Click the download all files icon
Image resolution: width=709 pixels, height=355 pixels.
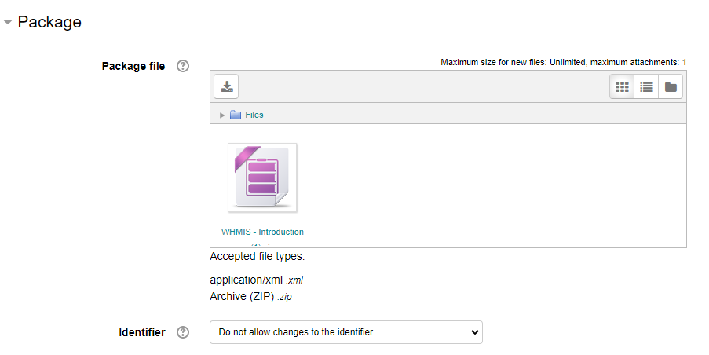point(226,86)
